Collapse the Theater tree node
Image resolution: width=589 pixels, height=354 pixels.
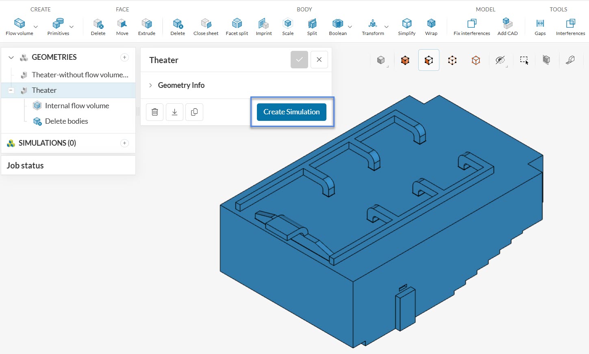click(11, 90)
